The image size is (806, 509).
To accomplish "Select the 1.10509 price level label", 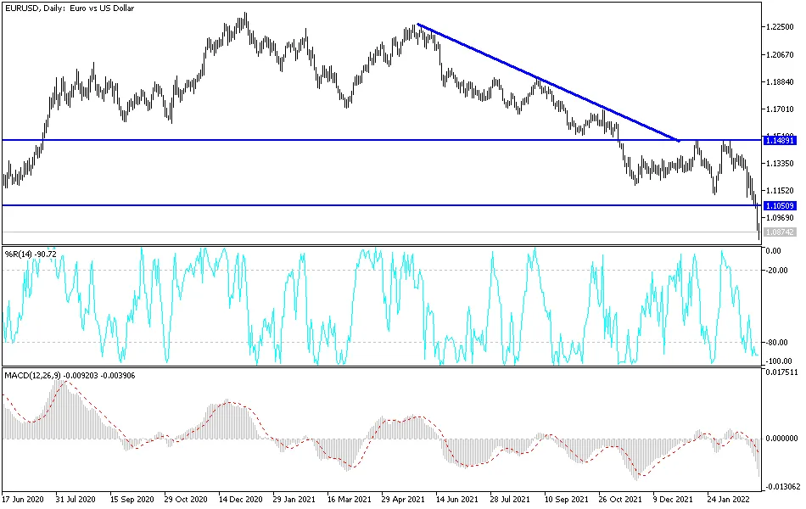I will [780, 205].
